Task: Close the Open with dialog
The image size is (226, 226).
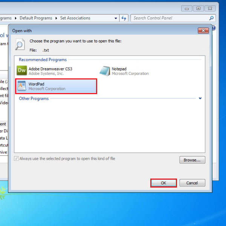Action: [203, 31]
